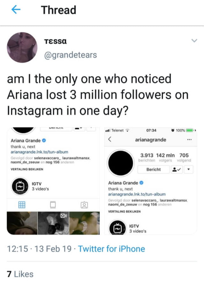Open the three-dot menu on arianagrande profile
This screenshot has width=204, height=282.
[190, 140]
